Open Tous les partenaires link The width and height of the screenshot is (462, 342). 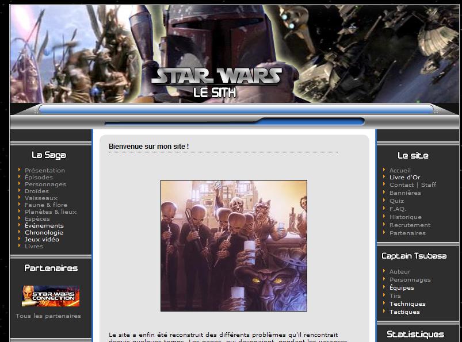coord(48,316)
